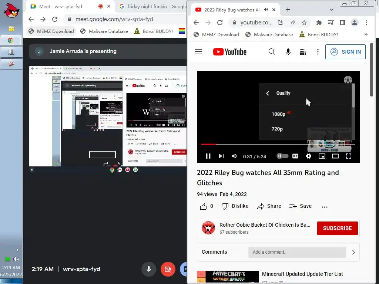Open media controls icon in toolbar
The height and width of the screenshot is (284, 379).
pyautogui.click(x=331, y=23)
